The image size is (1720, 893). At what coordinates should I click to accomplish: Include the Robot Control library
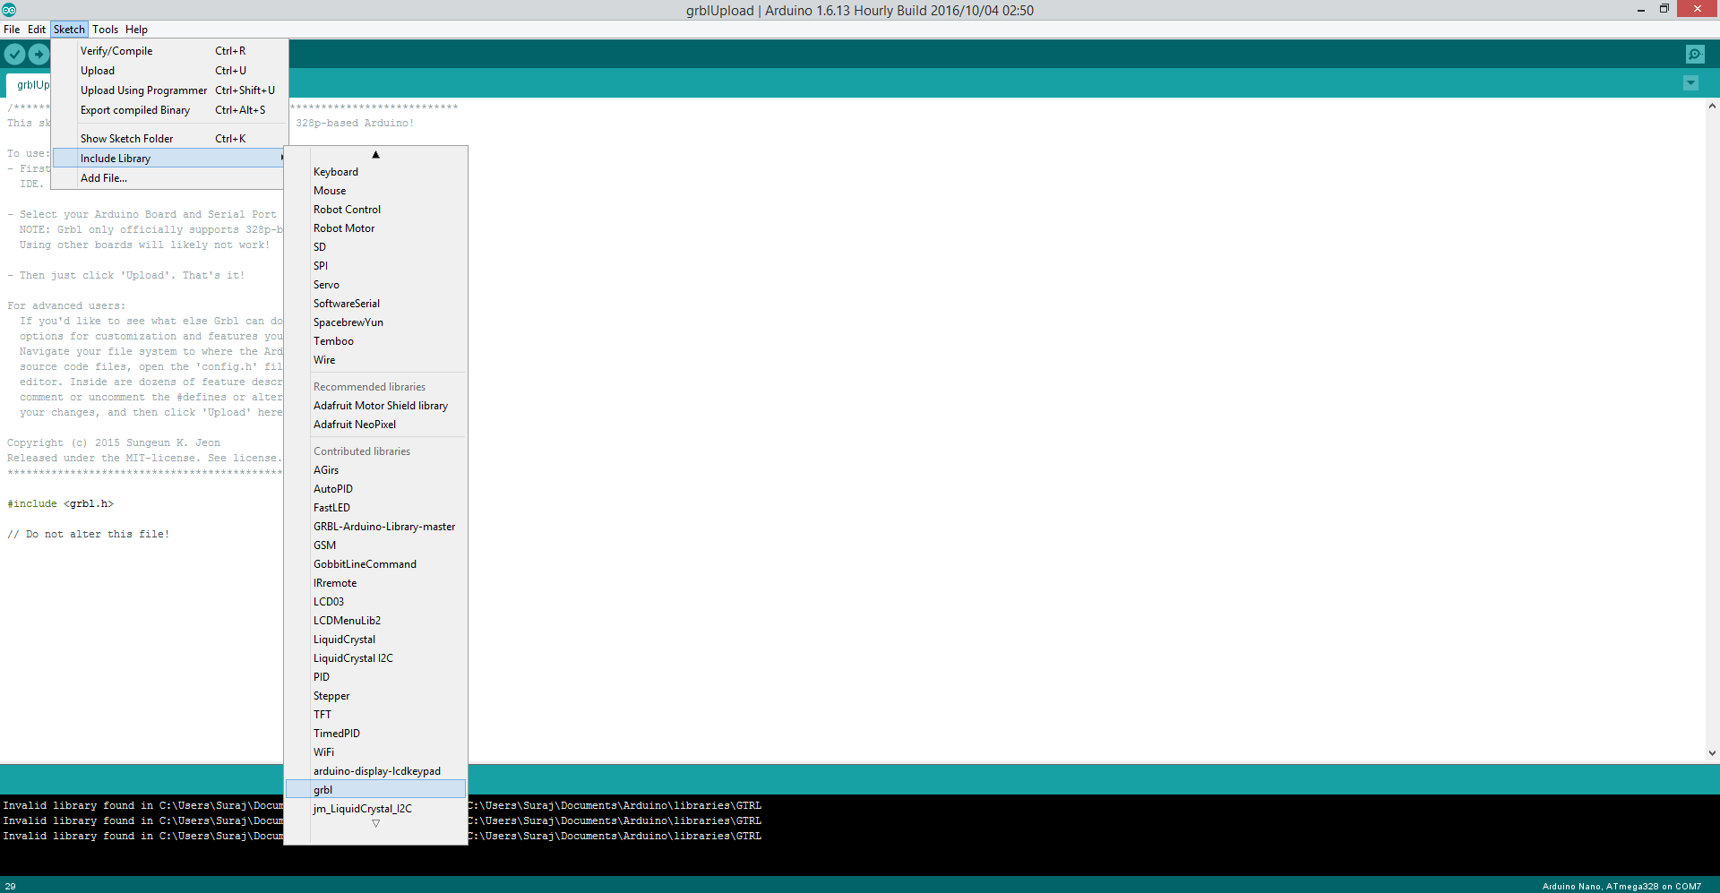click(375, 210)
